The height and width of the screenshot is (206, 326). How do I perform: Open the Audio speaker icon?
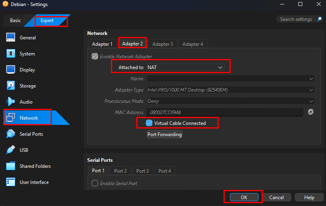[10, 102]
